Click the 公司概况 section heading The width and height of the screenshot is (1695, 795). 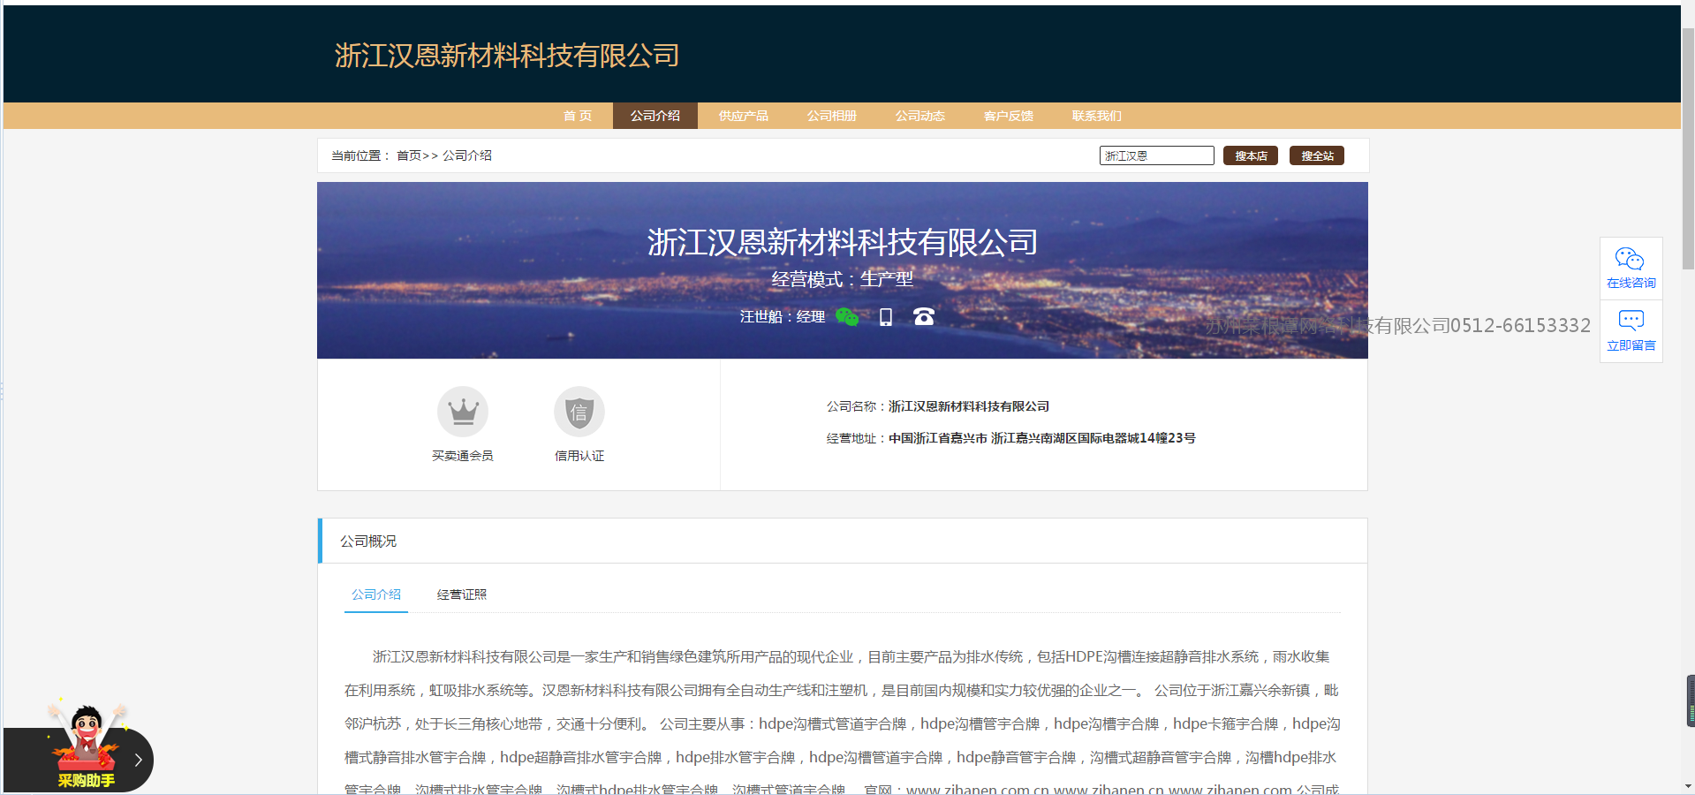pyautogui.click(x=368, y=541)
